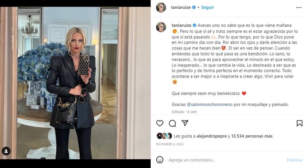Save the post with the bookmark icon

tap(299, 124)
